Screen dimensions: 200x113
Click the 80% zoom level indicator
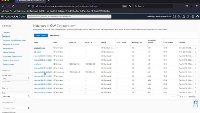click(124, 6)
